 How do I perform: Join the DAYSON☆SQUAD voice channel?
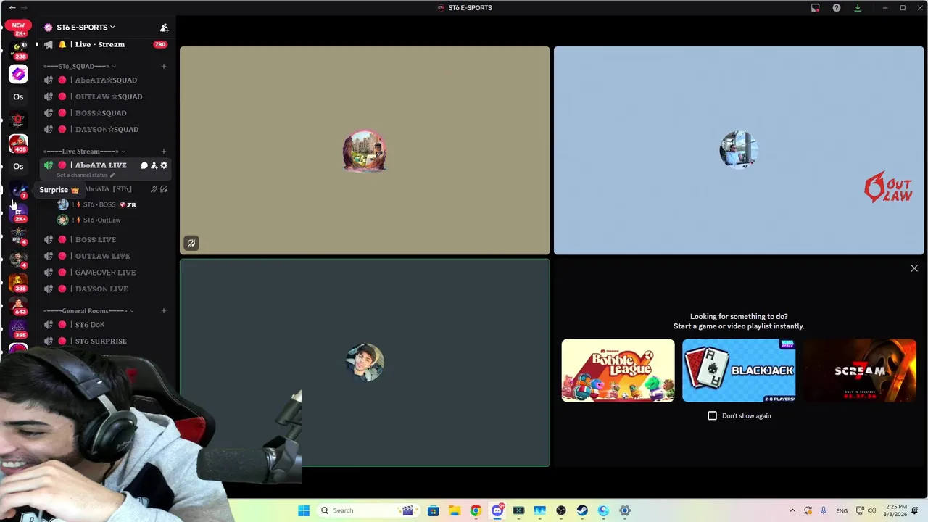point(105,129)
